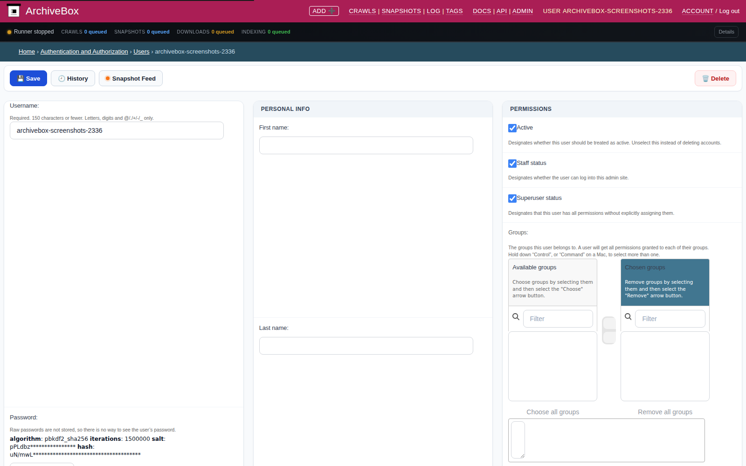Click the floppy disk icon on Save
Viewport: 746px width, 466px height.
click(21, 78)
